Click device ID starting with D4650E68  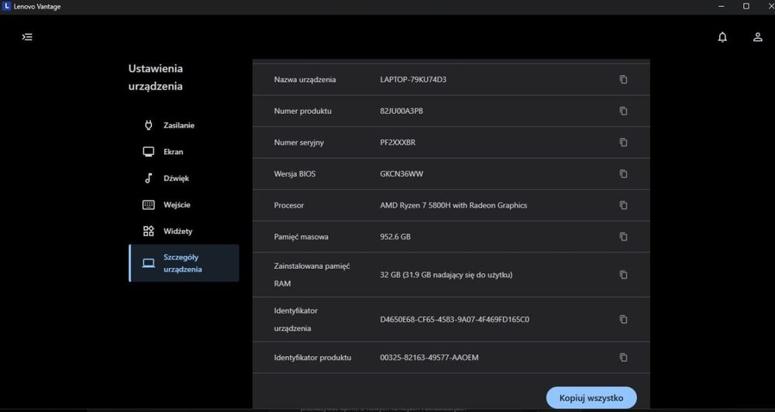click(455, 320)
